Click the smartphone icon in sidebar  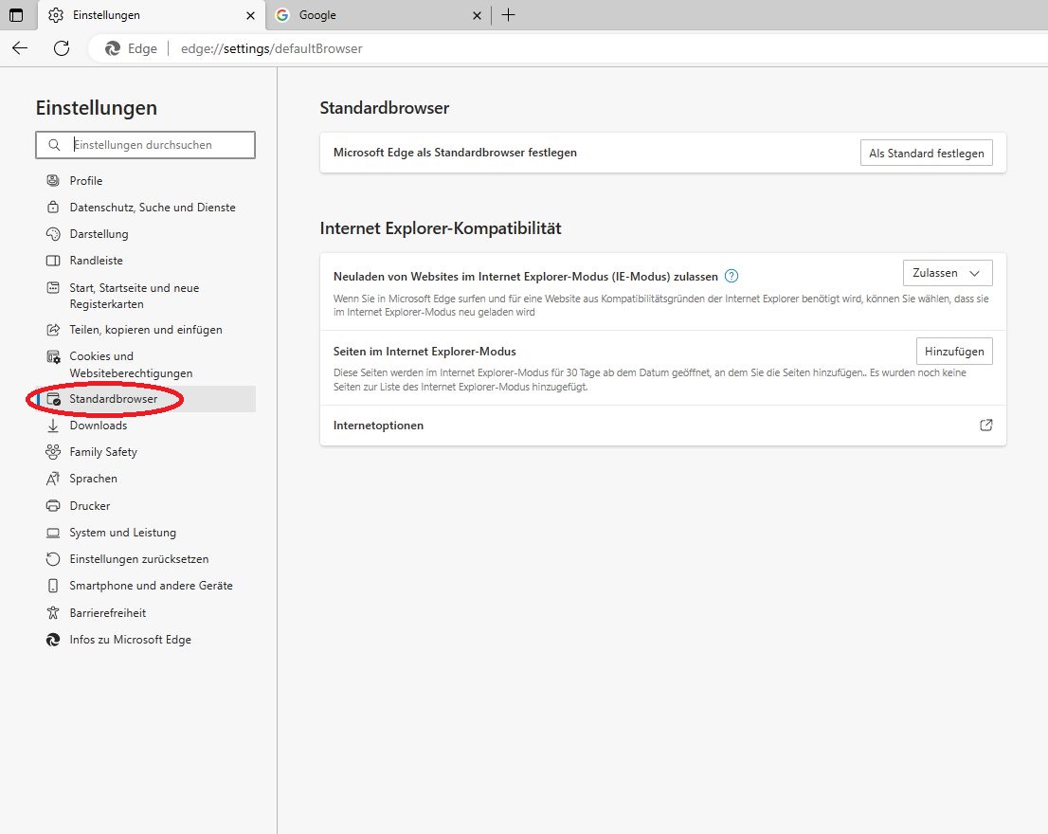tap(53, 586)
